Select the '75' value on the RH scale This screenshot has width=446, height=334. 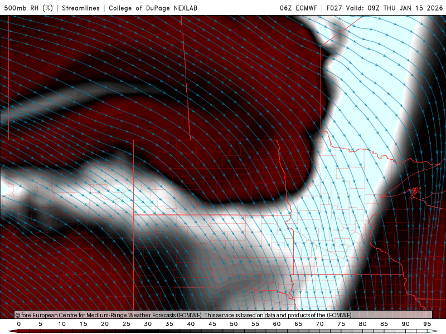coord(341,324)
